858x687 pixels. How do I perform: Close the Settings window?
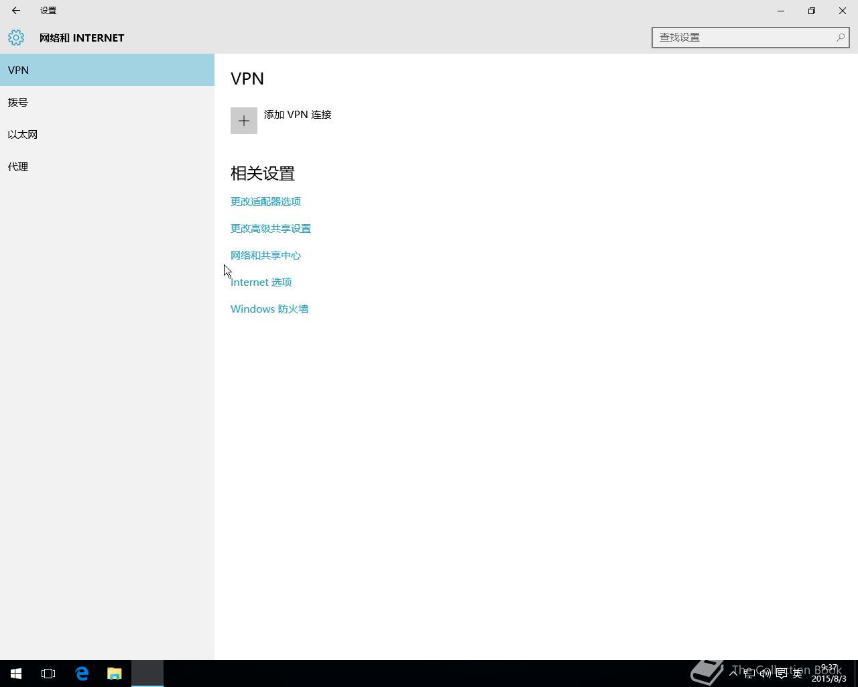click(843, 11)
